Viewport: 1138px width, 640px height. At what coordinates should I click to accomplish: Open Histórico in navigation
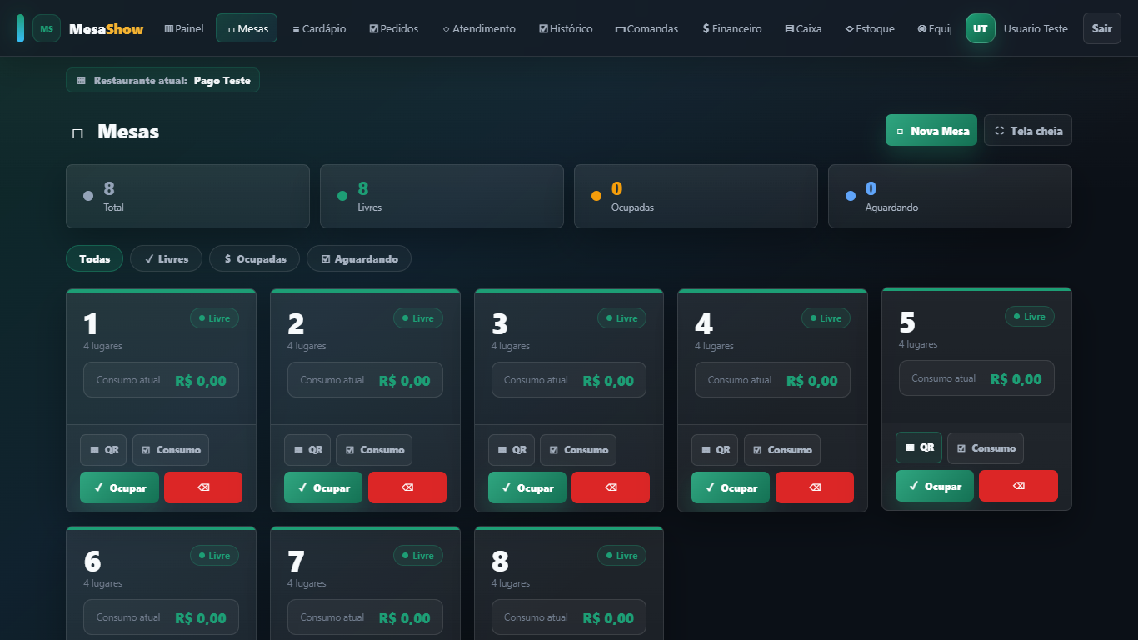(x=566, y=28)
